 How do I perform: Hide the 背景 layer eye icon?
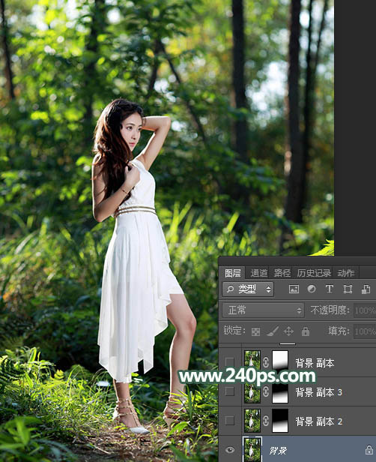point(230,450)
